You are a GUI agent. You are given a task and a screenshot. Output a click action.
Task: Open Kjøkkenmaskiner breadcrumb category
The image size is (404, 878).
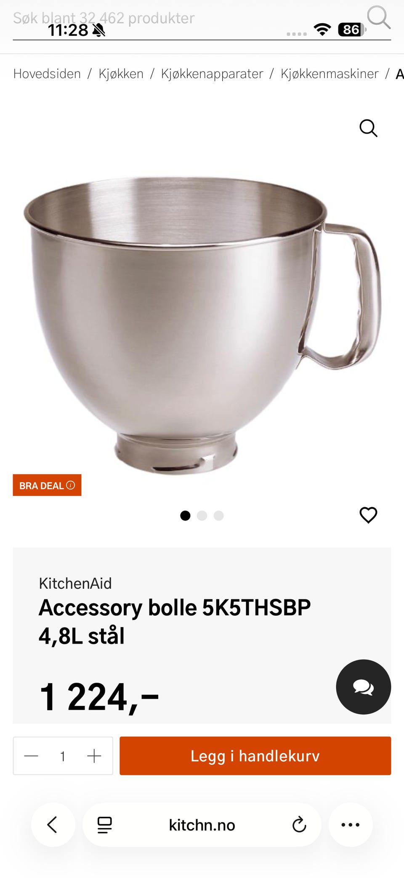[330, 74]
